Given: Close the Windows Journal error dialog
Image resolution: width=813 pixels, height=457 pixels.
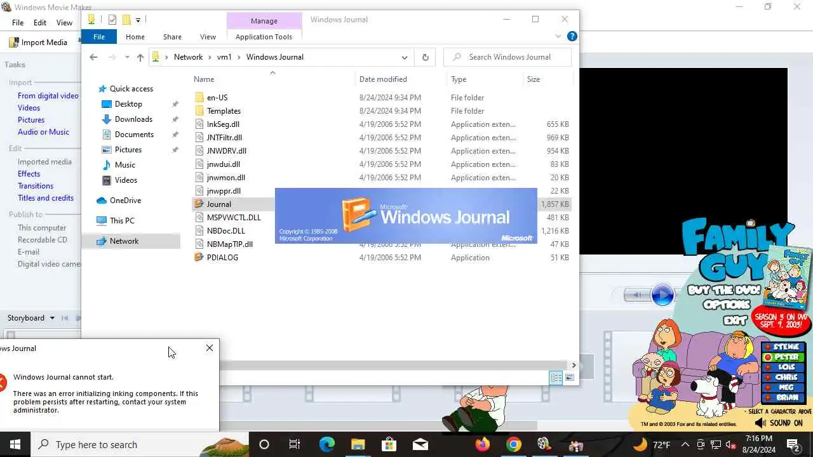Looking at the screenshot, I should pos(210,348).
